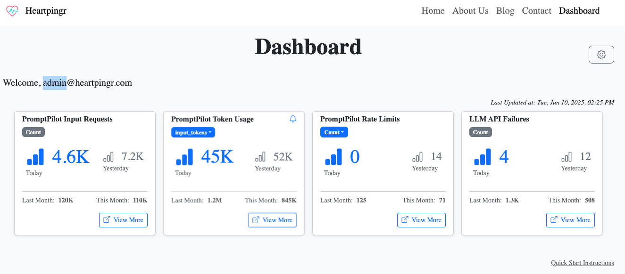Click the PromptPilot Token Usage card title
Viewport: 625px width, 274px height.
coord(212,119)
